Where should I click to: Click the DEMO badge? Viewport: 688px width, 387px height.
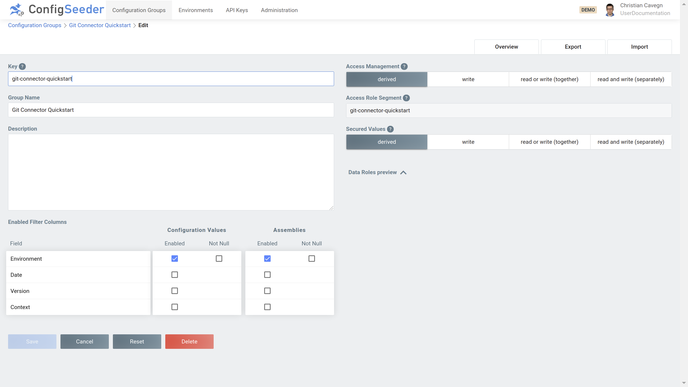(x=588, y=9)
